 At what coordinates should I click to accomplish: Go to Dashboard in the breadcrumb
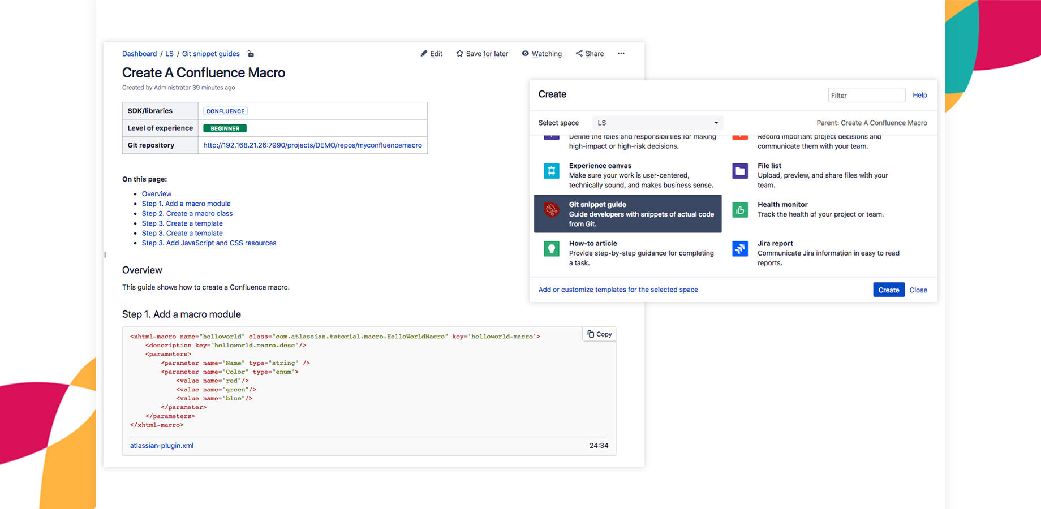(139, 54)
